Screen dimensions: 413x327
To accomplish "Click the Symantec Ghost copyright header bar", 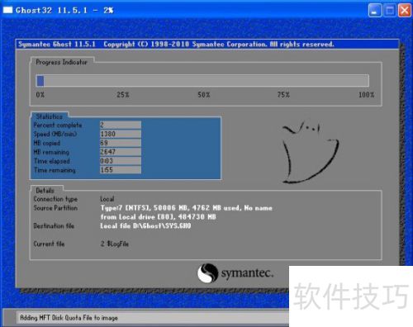I will tap(207, 45).
